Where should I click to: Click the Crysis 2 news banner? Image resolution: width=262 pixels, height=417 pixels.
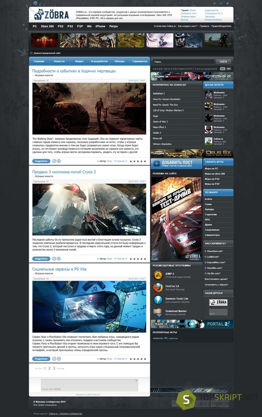tap(192, 76)
